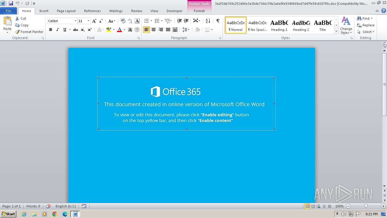The image size is (387, 218).
Task: Apply superscript formatting
Action: coord(90,30)
